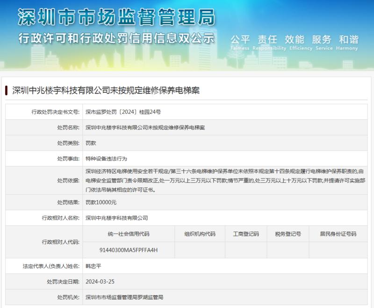Click the 和谐 Harmony slogan in banner
Image resolution: width=374 pixels, height=308 pixels.
347,42
